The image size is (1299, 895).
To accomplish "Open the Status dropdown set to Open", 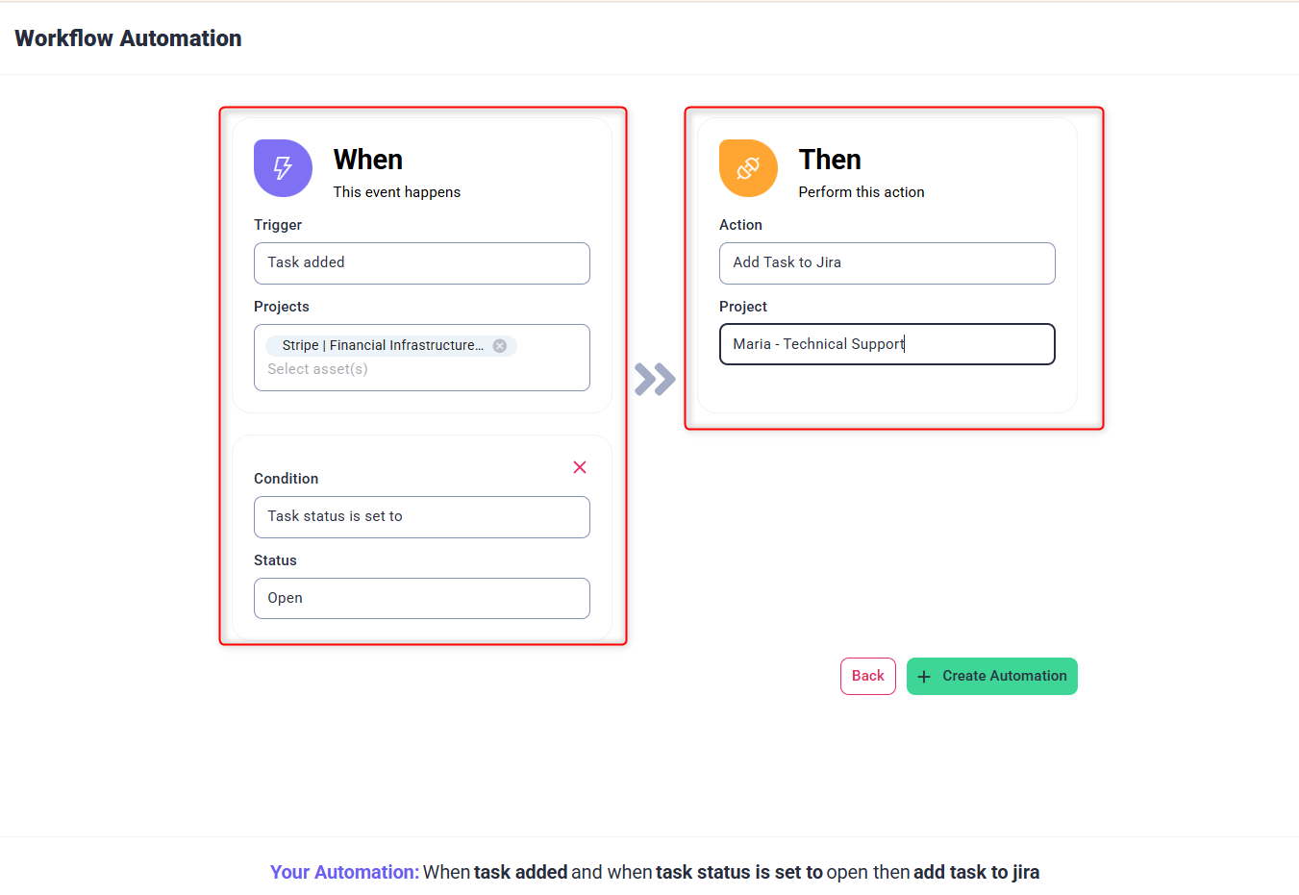I will tap(421, 598).
